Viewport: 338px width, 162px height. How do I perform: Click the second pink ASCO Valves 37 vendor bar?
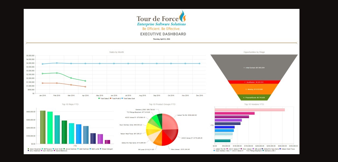(x=235, y=113)
